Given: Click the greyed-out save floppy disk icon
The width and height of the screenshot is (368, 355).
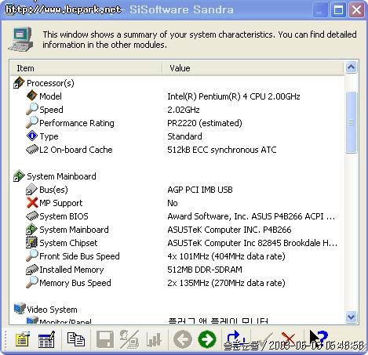Looking at the screenshot, I should 105,339.
